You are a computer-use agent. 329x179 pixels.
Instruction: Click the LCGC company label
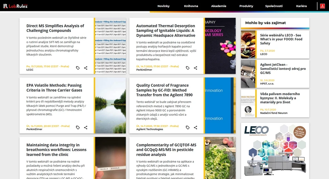(30, 70)
